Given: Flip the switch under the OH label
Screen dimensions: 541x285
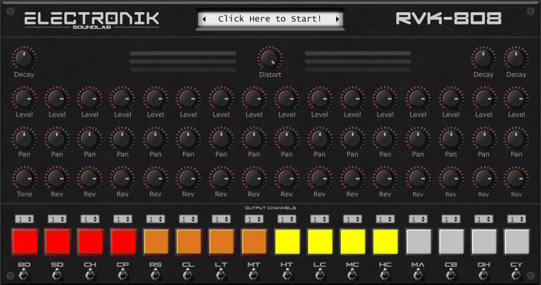Looking at the screenshot, I should tap(484, 275).
